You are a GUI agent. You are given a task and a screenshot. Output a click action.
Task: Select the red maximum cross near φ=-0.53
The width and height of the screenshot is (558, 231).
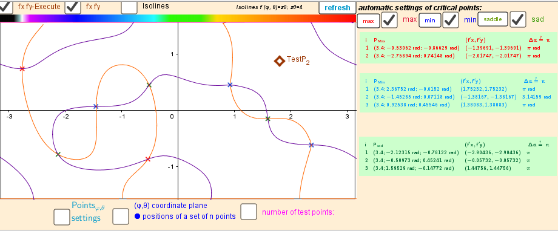click(148, 159)
